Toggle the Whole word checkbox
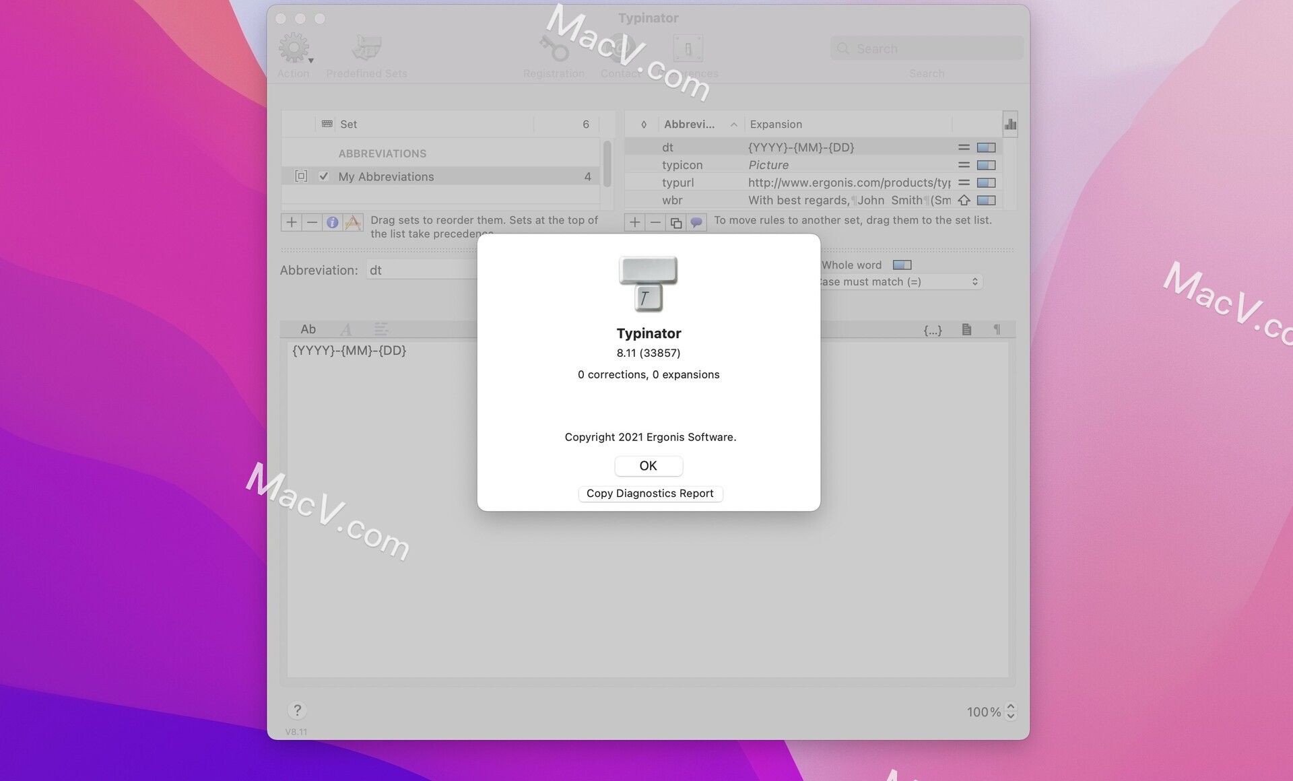 coord(902,265)
